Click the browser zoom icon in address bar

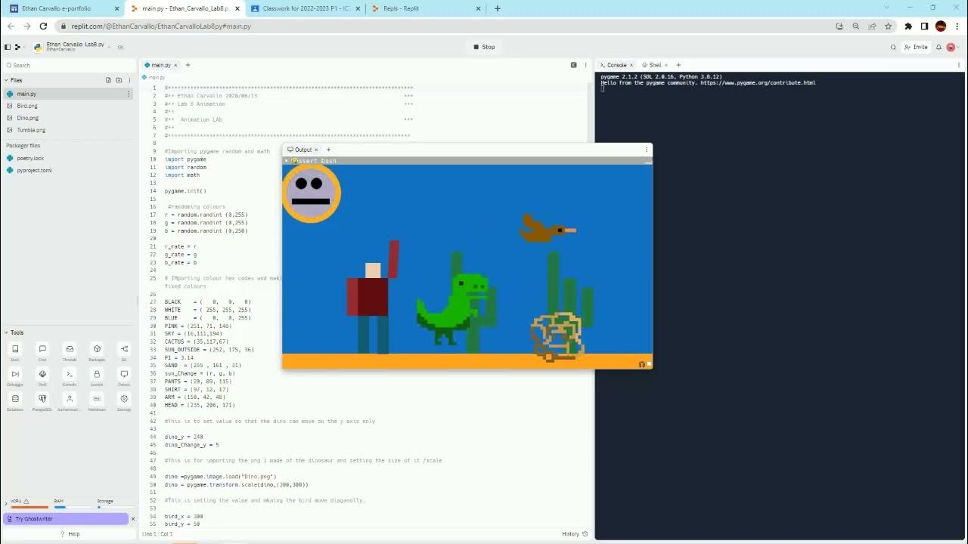tap(856, 26)
